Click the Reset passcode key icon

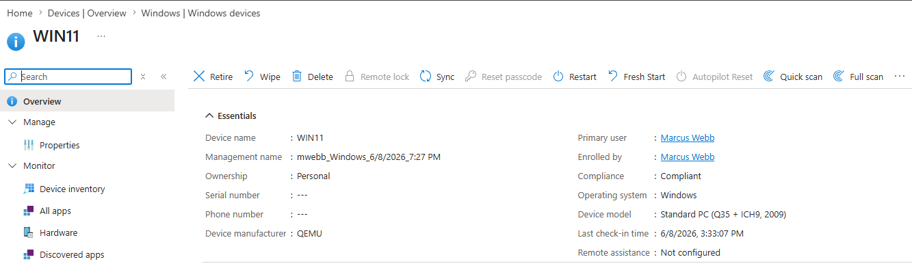(471, 77)
